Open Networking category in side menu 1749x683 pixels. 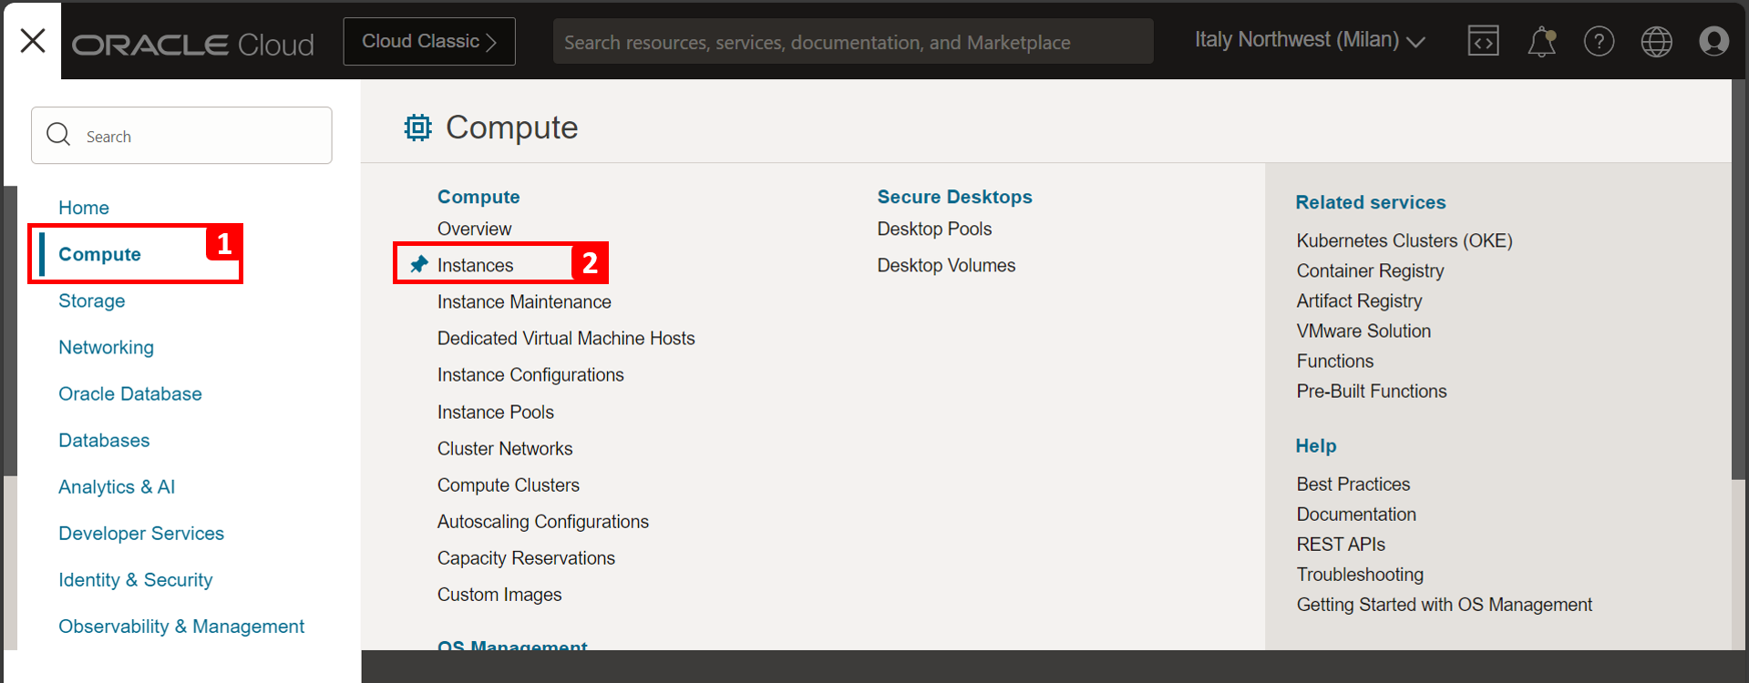tap(106, 347)
